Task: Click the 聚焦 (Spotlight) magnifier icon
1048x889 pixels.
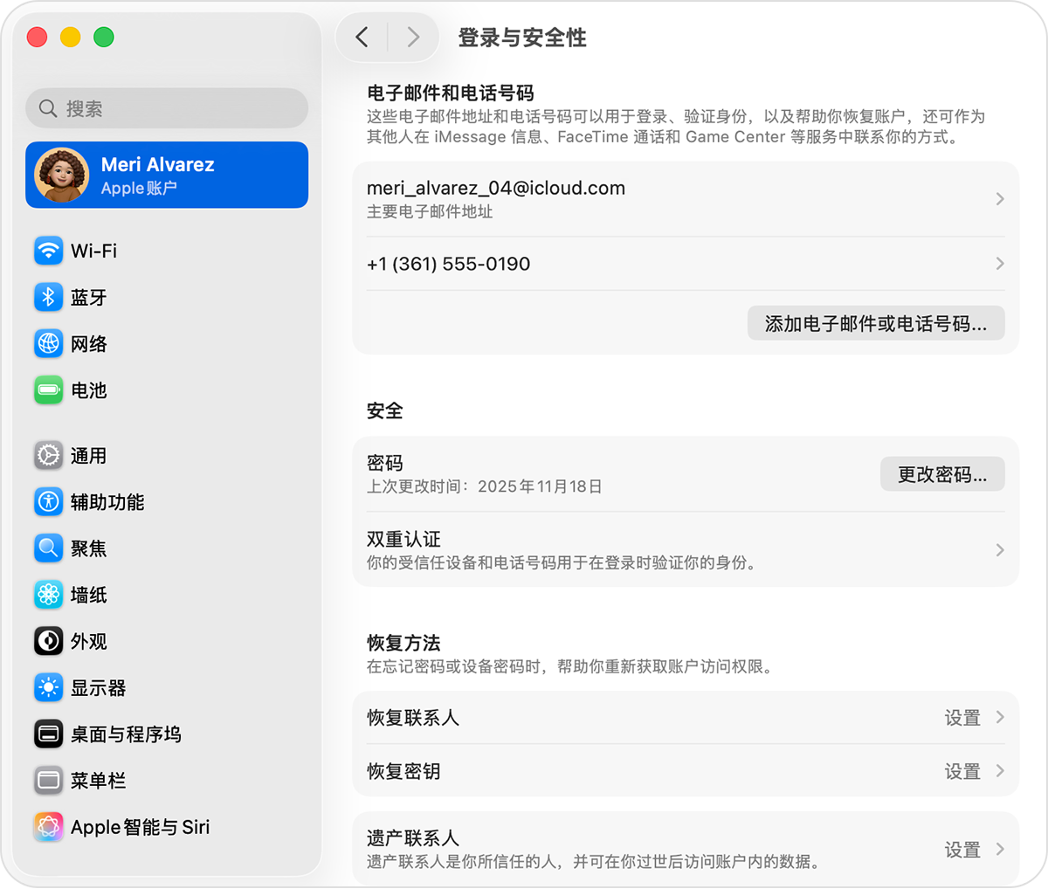Action: [x=48, y=548]
